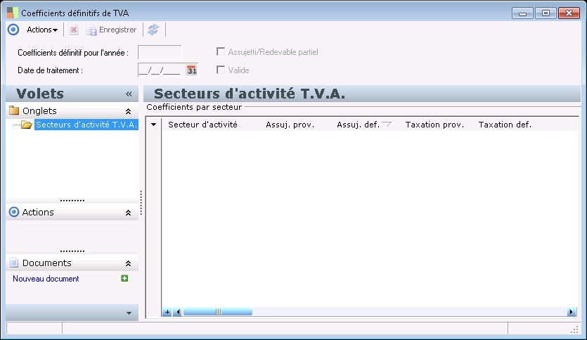
Task: Click the window resize grip in status bar
Action: click(574, 330)
